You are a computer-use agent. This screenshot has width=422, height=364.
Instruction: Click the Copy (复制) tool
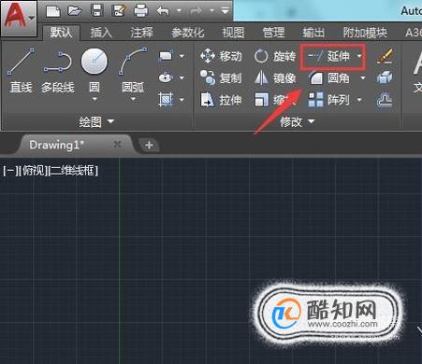(x=221, y=77)
